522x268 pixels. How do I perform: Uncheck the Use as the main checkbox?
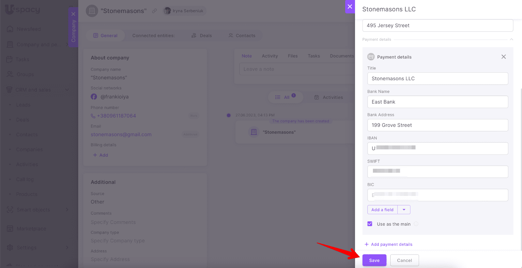pyautogui.click(x=370, y=224)
